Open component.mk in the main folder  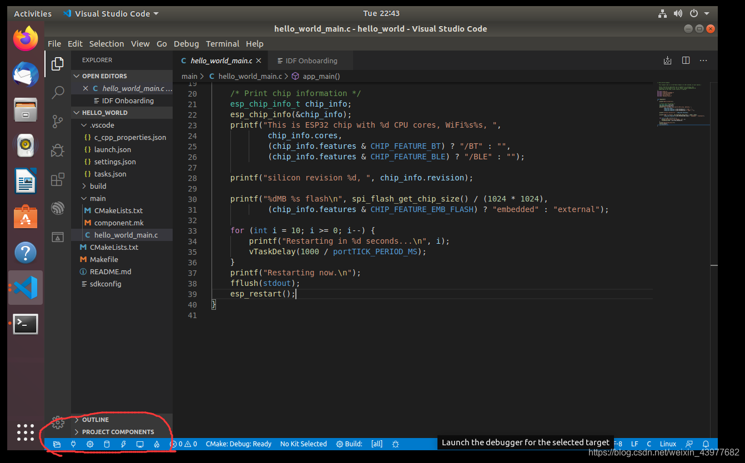click(122, 223)
